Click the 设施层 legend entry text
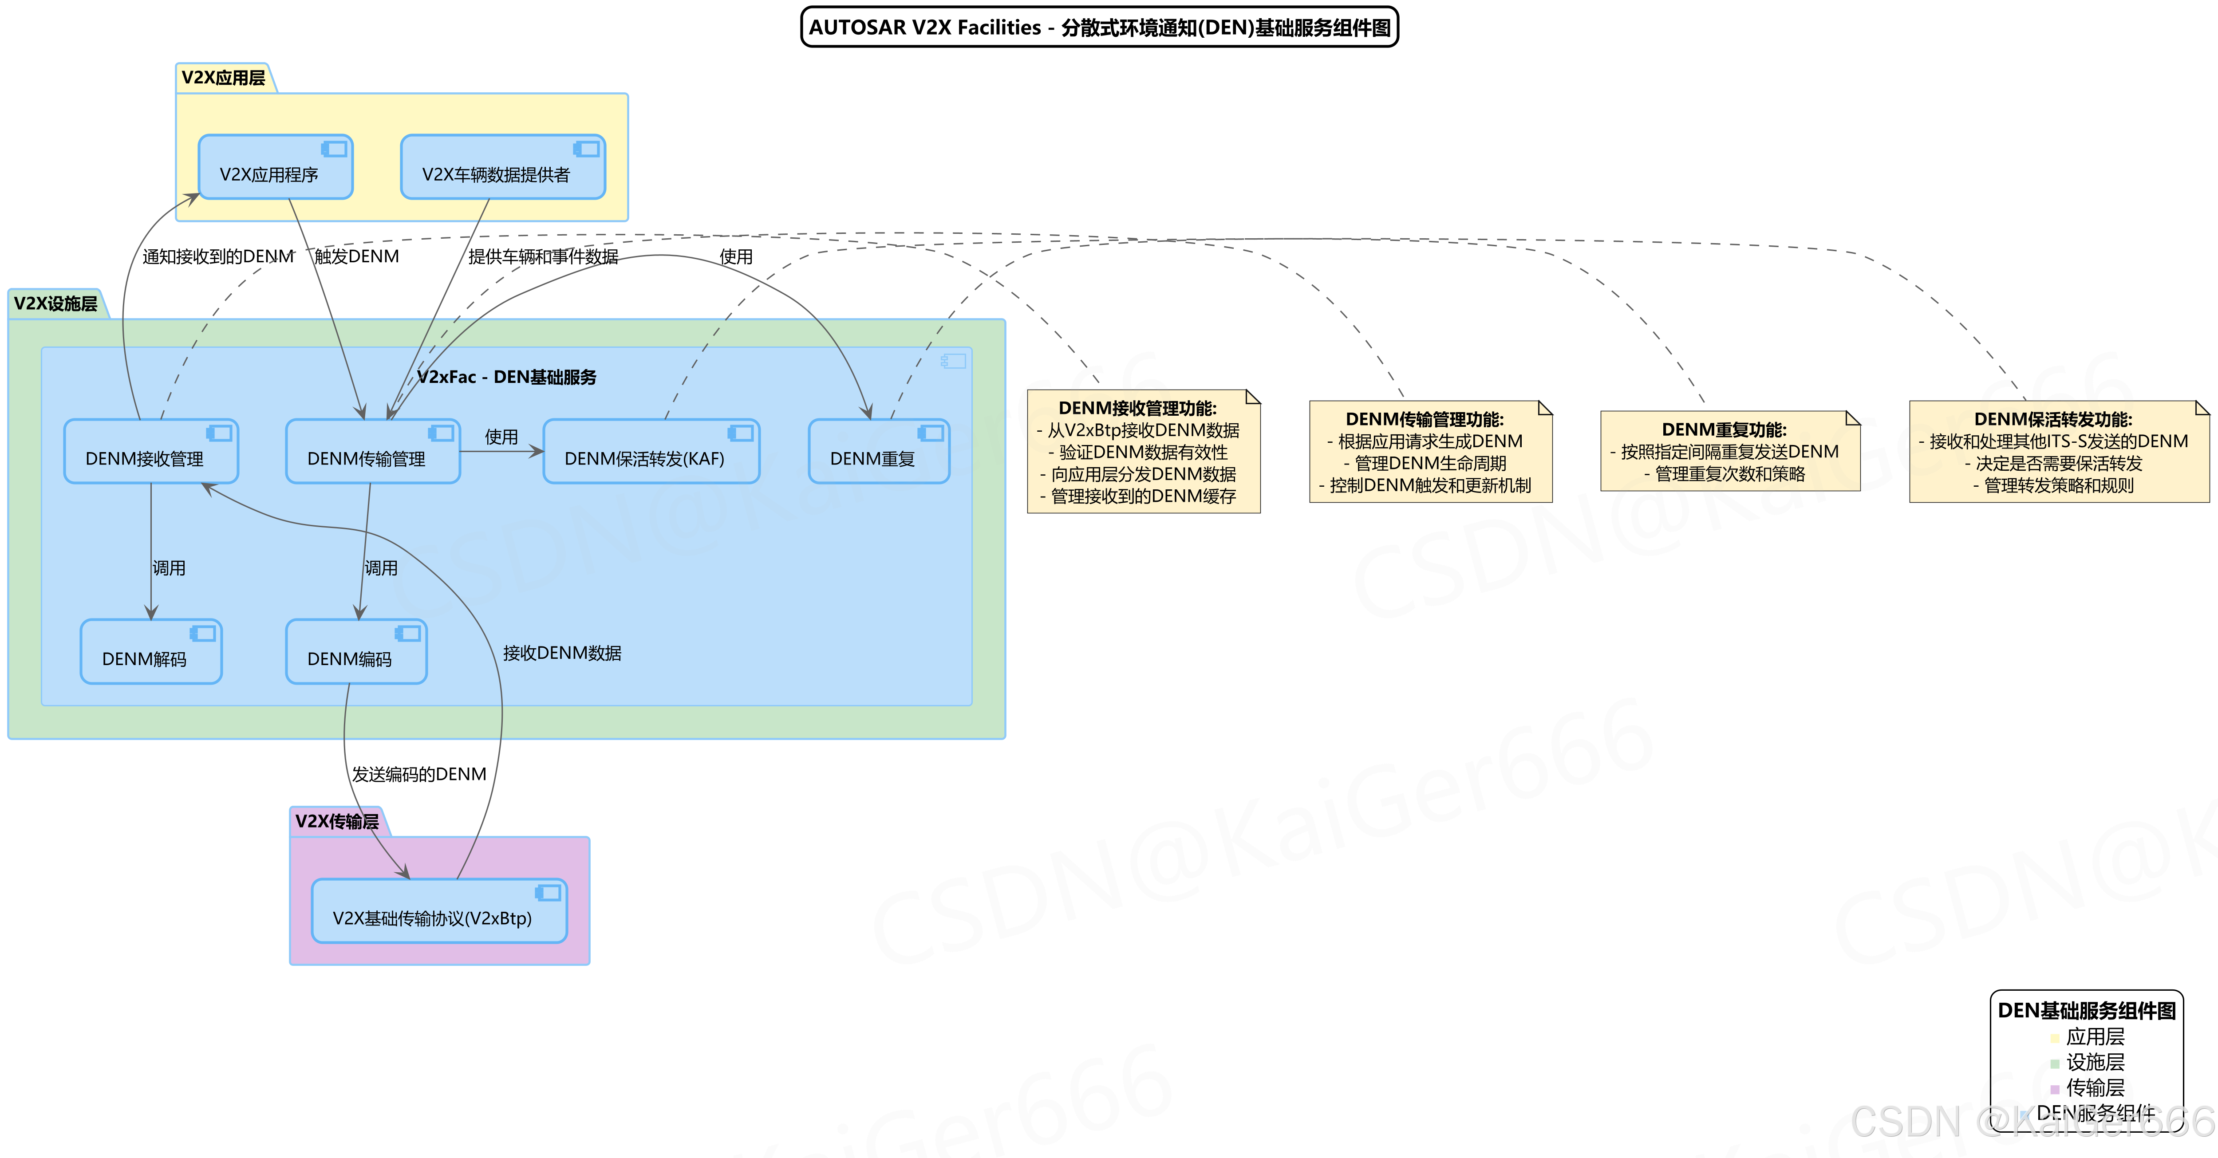 (2095, 1063)
